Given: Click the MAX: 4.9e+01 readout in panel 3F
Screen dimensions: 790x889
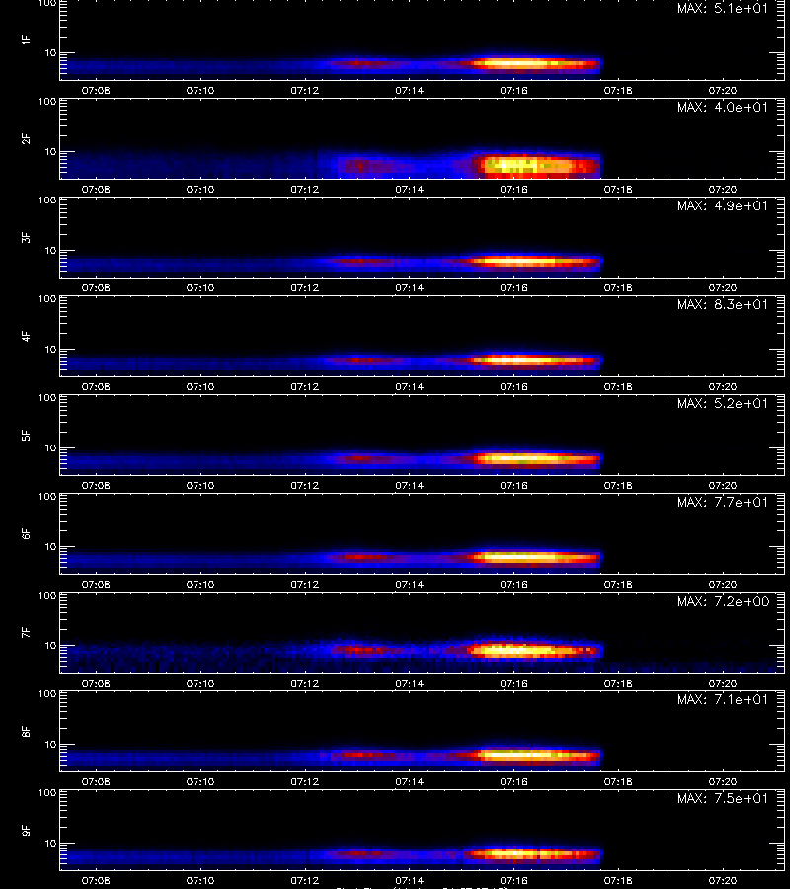Looking at the screenshot, I should click(723, 205).
